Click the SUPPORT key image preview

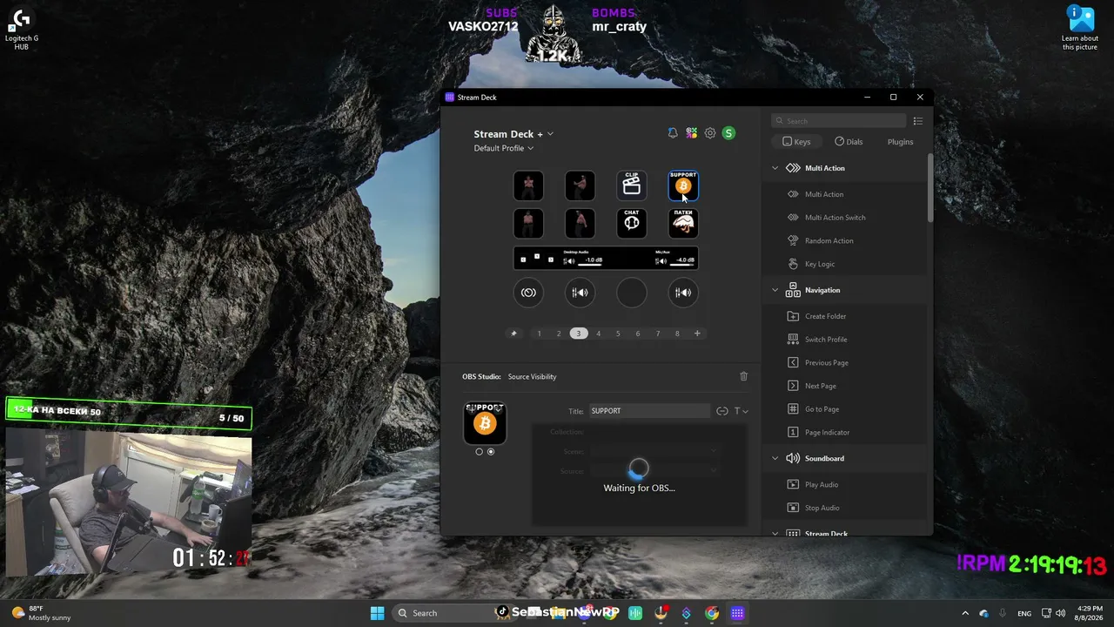coord(485,422)
